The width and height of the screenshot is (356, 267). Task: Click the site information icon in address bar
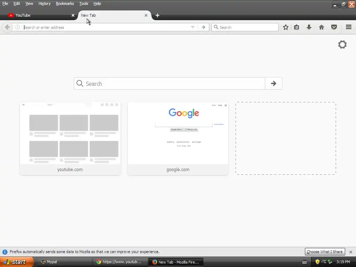(17, 27)
